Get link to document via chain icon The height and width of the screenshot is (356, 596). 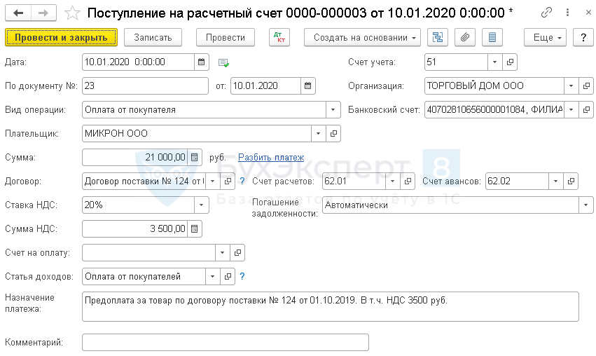coord(547,13)
